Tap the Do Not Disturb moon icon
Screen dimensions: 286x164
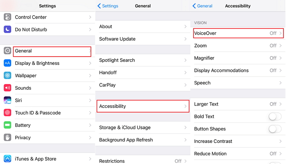click(7, 29)
